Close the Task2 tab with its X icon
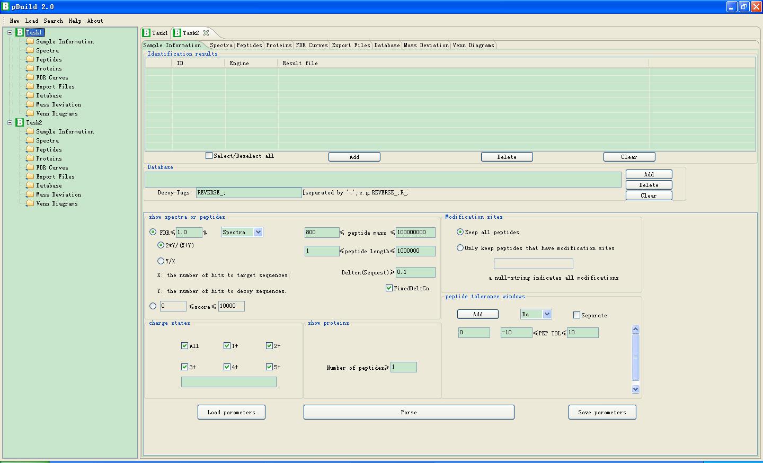The width and height of the screenshot is (763, 463). 206,33
